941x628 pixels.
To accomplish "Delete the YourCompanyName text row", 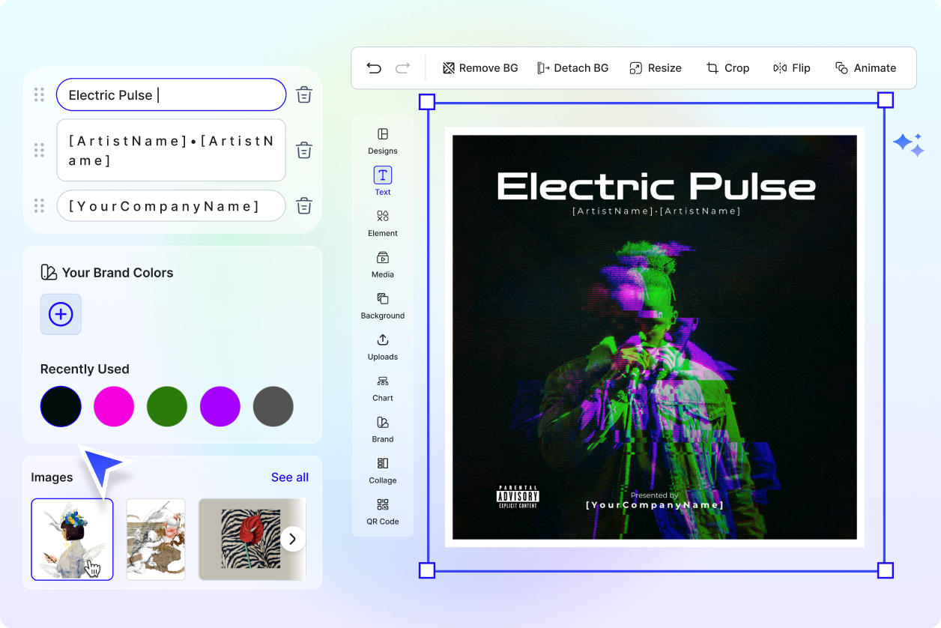I will coord(303,205).
